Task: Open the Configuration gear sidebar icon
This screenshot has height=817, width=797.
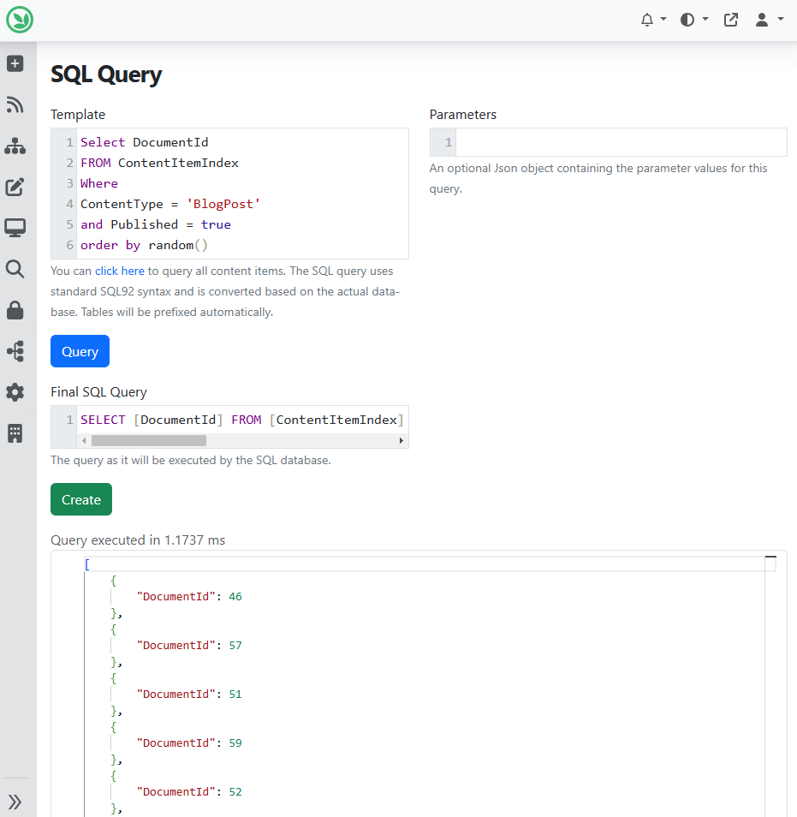Action: [15, 392]
